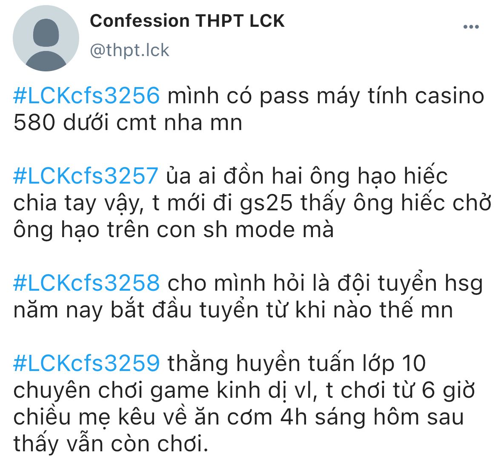
Task: Follow the #LCKcfs3257 hashtag link
Action: (86, 176)
